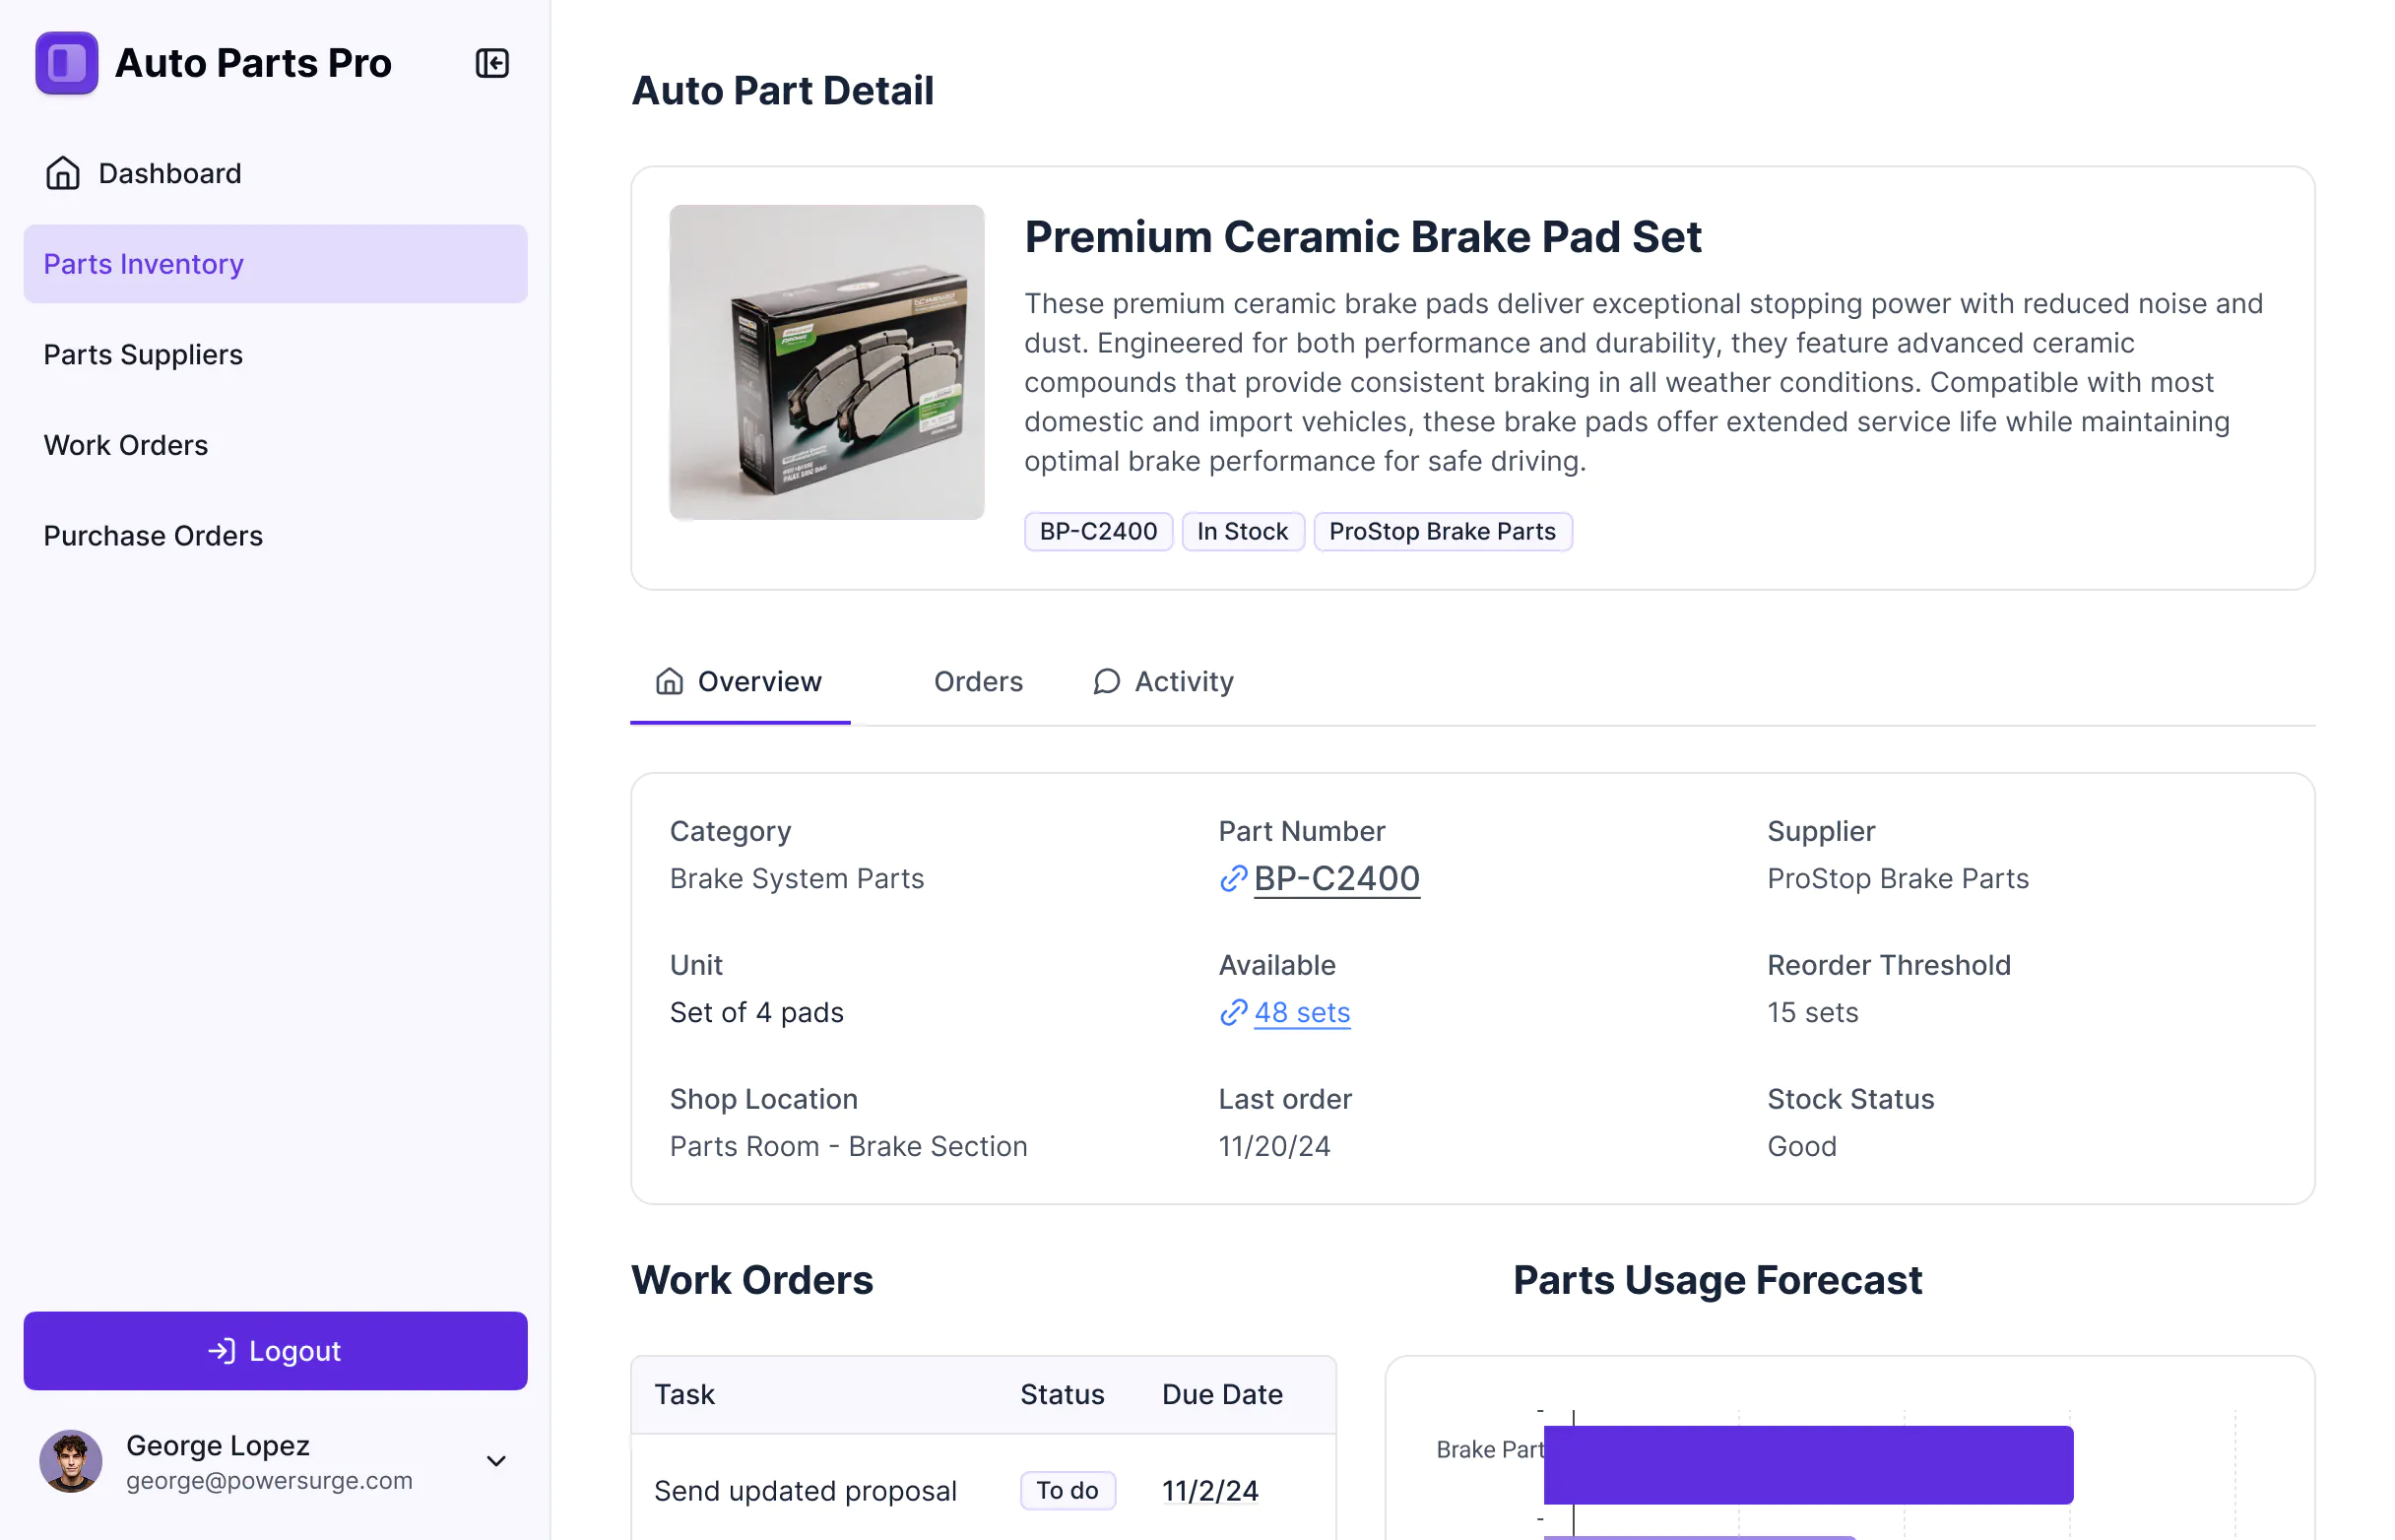
Task: Switch to the Orders tab
Action: click(x=977, y=681)
